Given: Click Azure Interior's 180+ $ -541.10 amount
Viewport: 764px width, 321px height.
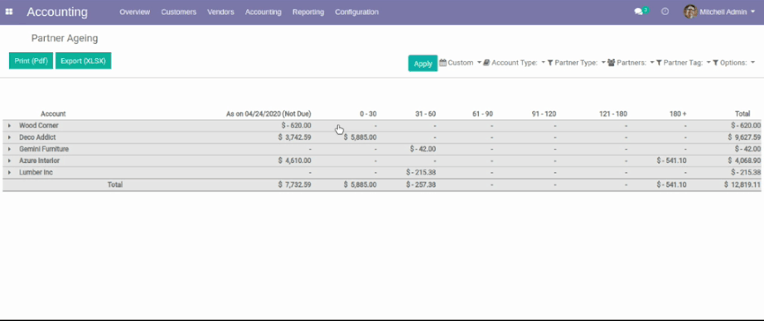Looking at the screenshot, I should (672, 160).
